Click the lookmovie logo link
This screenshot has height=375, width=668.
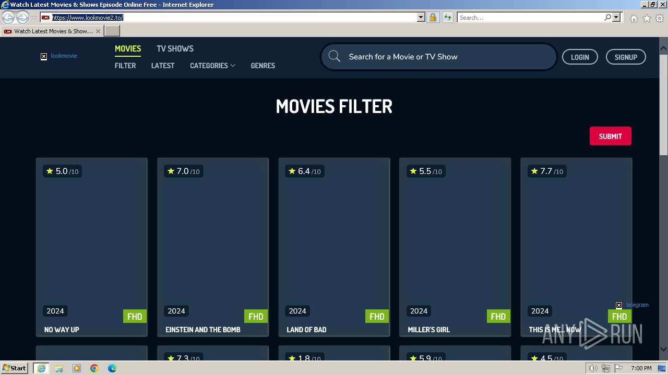coord(59,56)
